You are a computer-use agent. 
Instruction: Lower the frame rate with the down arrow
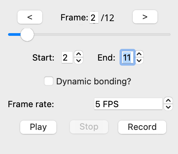tap(168, 107)
